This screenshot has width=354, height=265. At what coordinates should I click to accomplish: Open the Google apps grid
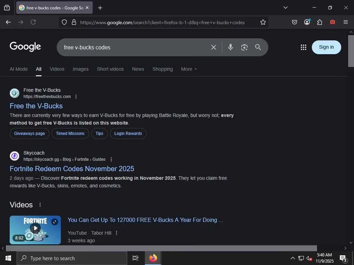(304, 47)
